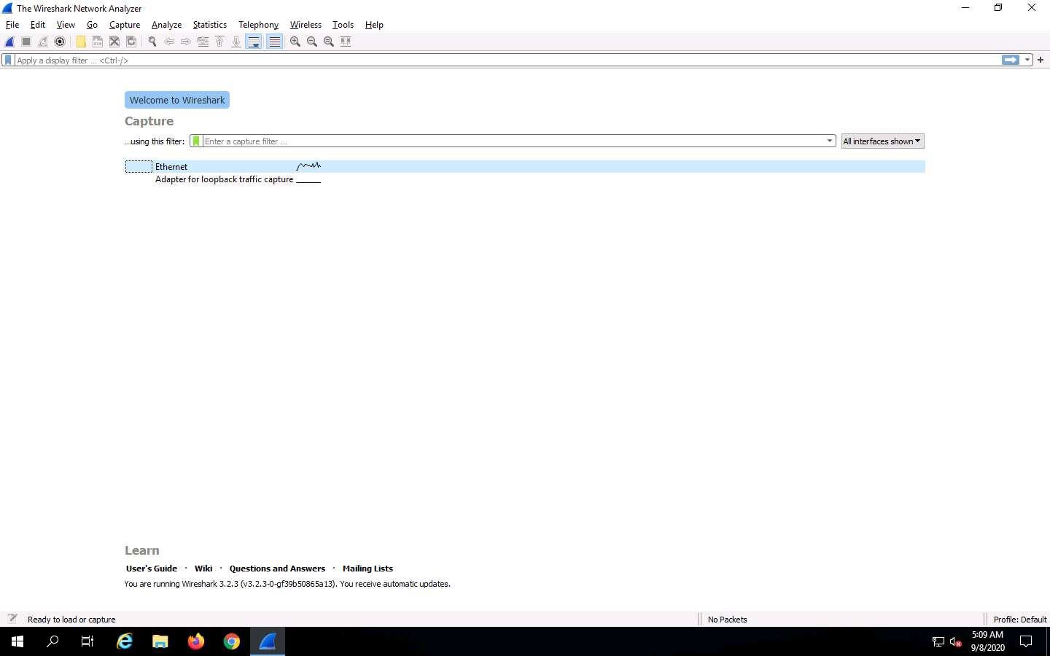Click the display filter bookmark icon

7,60
